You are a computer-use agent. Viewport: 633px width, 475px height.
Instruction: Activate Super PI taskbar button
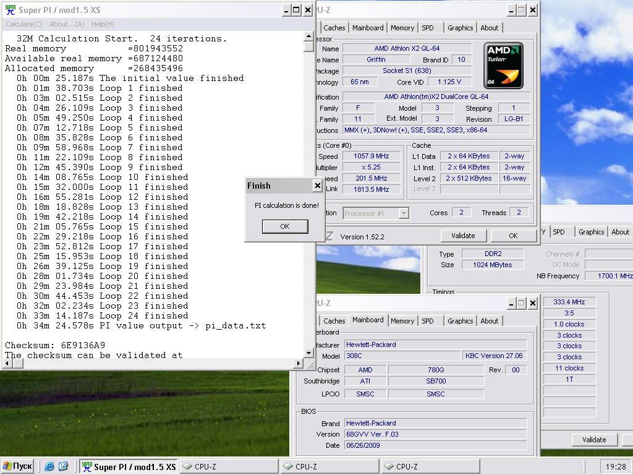tap(129, 466)
